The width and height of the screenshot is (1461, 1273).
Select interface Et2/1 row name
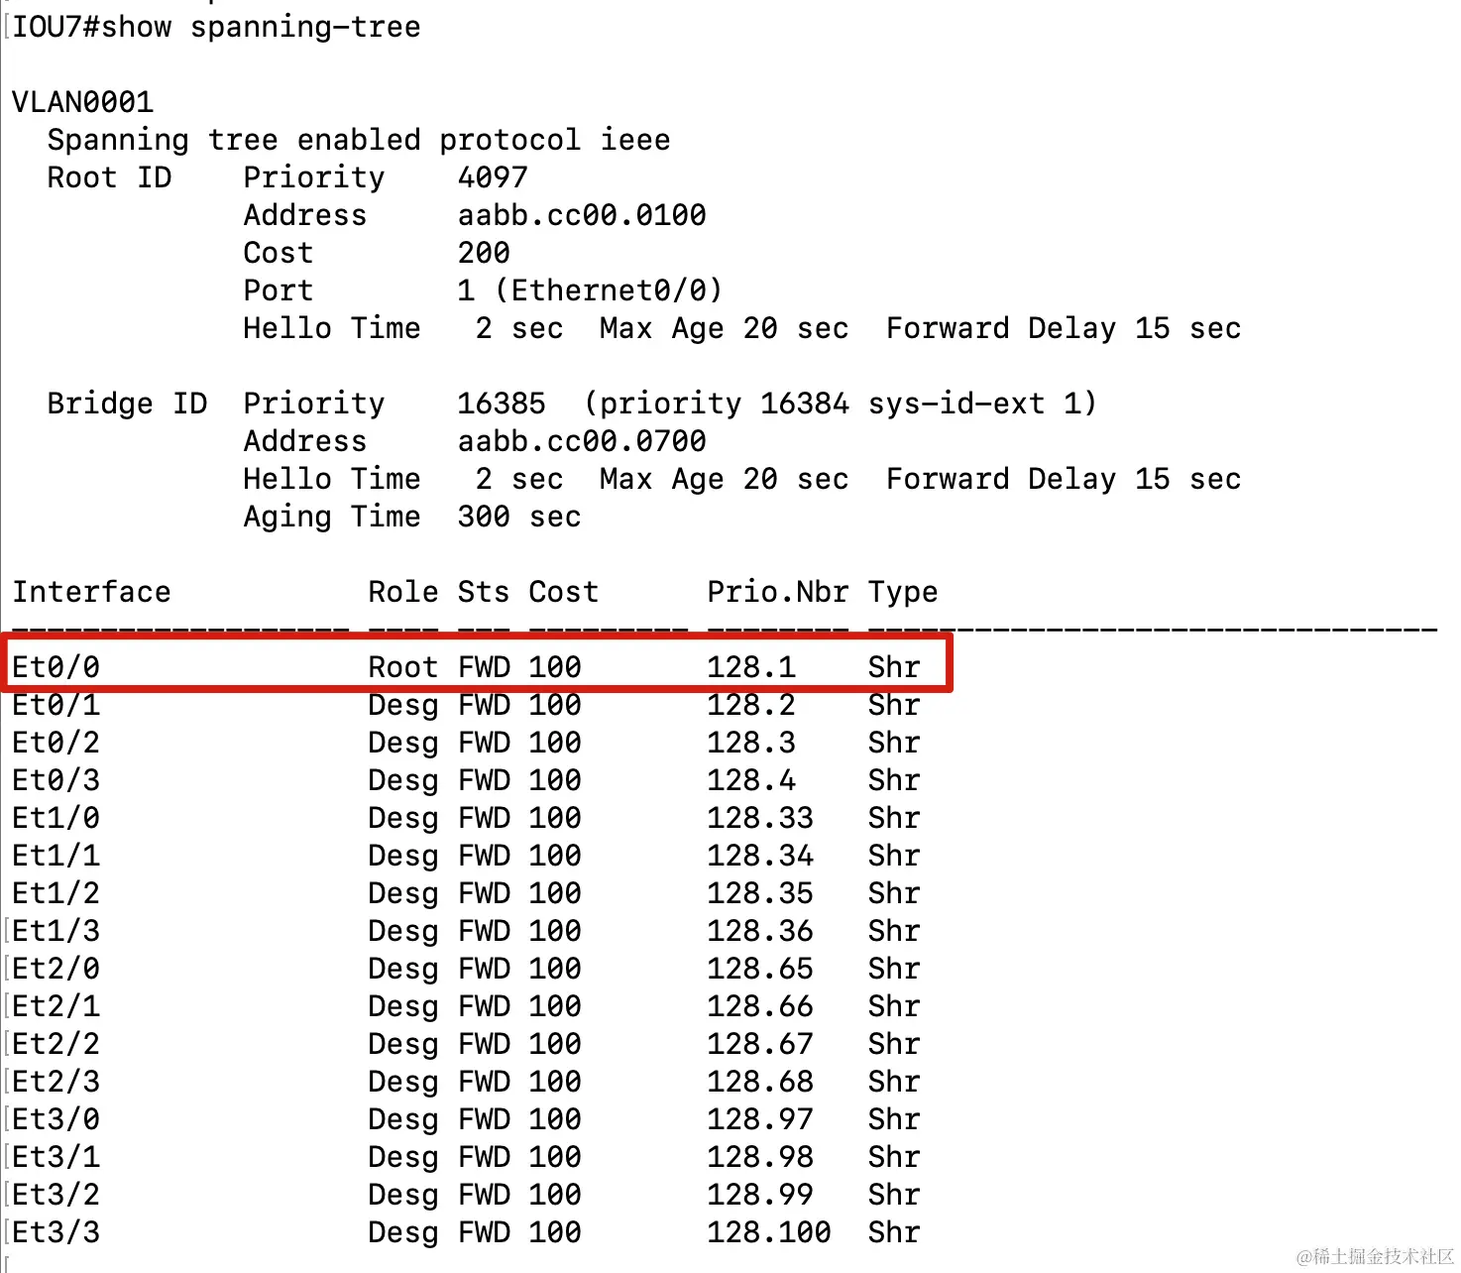click(x=56, y=1006)
